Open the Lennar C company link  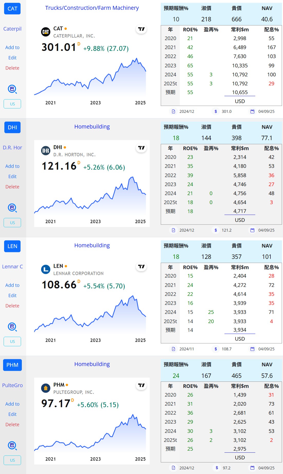[x=12, y=266]
